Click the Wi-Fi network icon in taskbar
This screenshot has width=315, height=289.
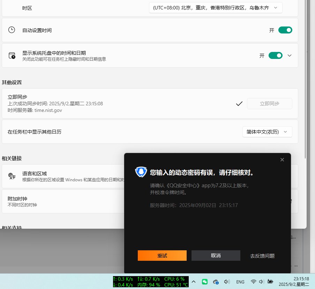pos(254,282)
